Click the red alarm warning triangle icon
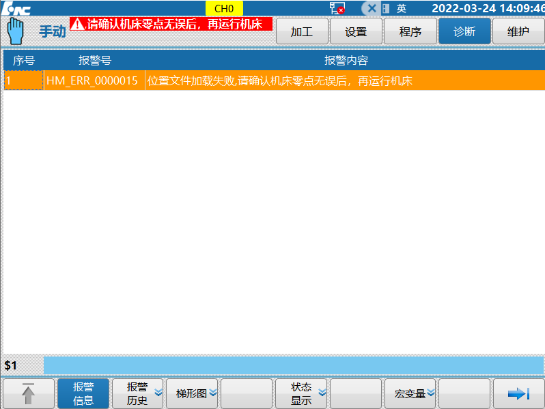The image size is (545, 409). (x=78, y=24)
